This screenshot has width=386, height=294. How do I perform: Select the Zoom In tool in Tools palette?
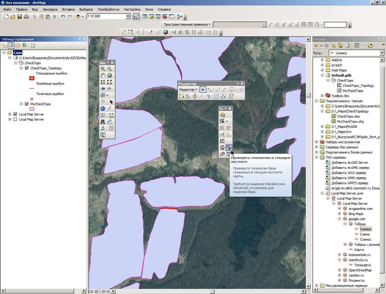(103, 68)
